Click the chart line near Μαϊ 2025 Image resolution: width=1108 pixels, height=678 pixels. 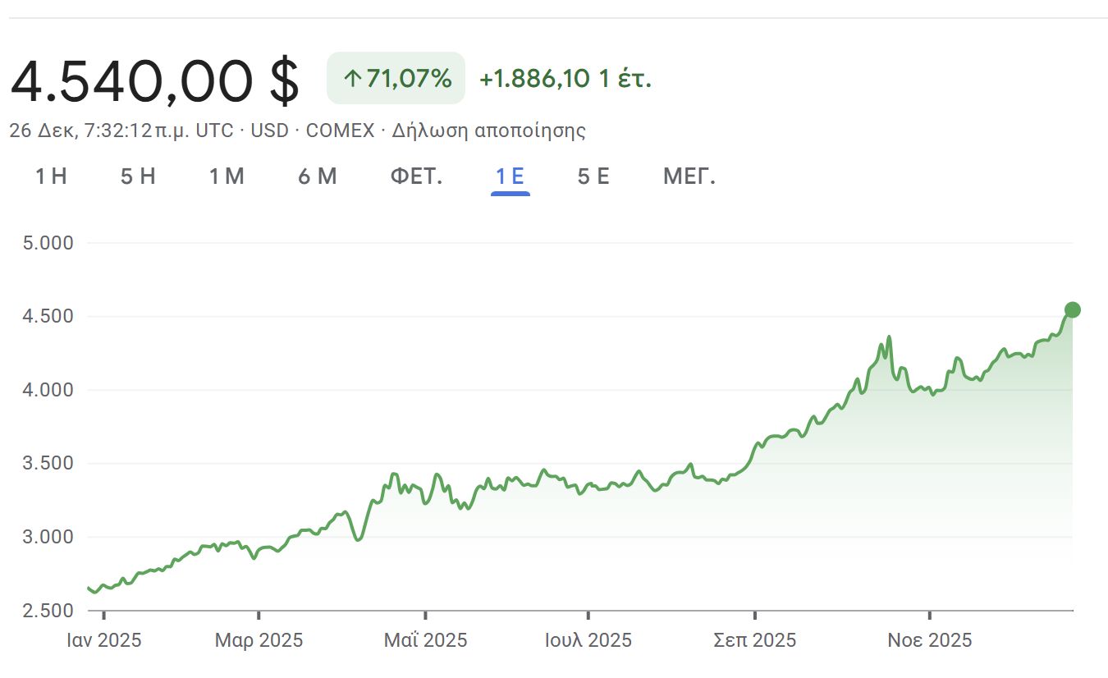[424, 502]
